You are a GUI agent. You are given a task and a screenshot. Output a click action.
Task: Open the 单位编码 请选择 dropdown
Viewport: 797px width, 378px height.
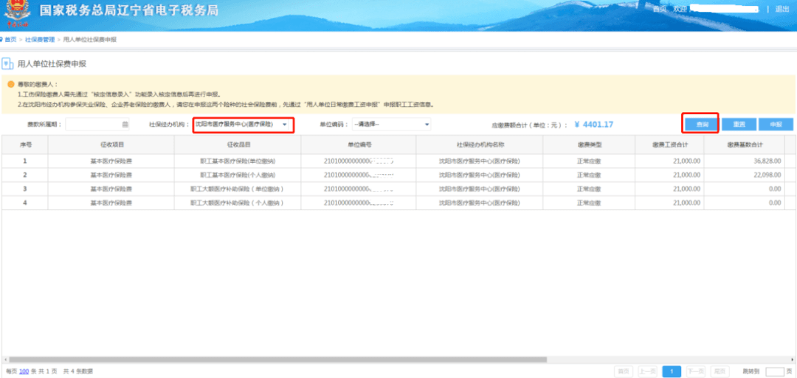[391, 125]
